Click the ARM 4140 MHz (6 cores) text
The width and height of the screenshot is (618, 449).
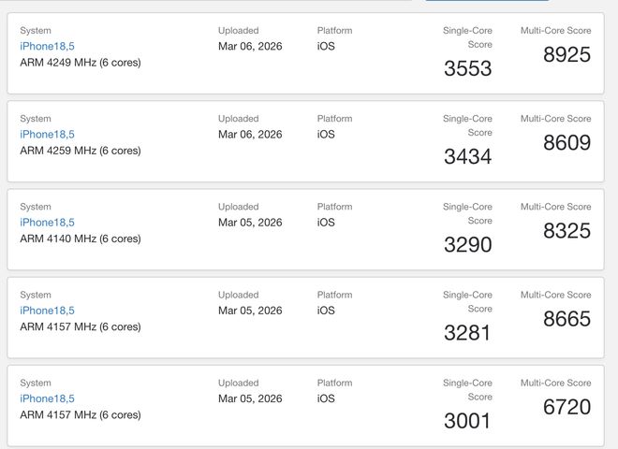coord(81,239)
